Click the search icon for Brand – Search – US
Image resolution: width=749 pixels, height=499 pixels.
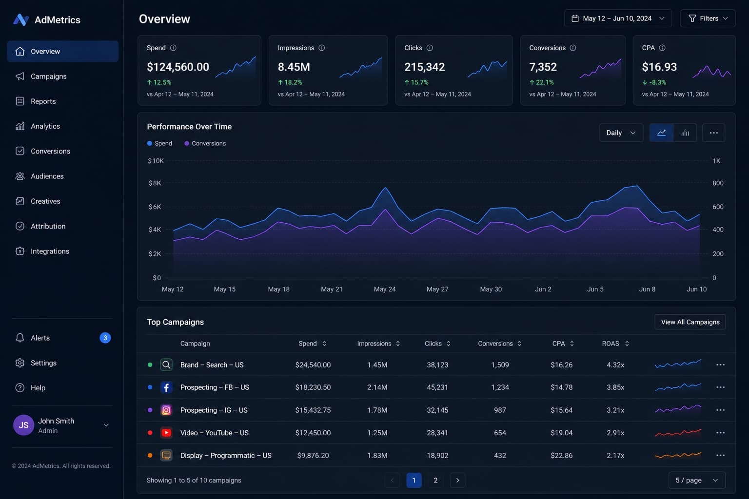pos(166,365)
